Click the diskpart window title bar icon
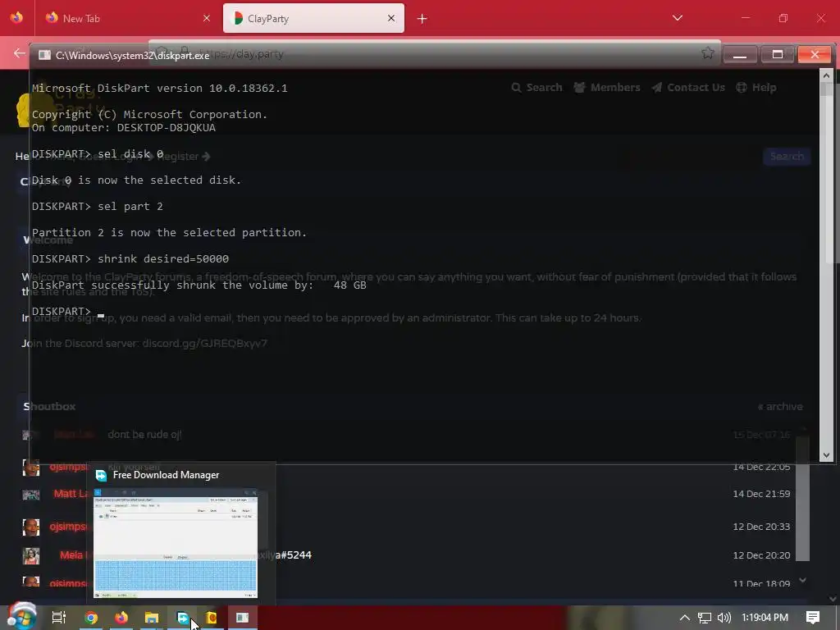The width and height of the screenshot is (840, 630). 44,55
